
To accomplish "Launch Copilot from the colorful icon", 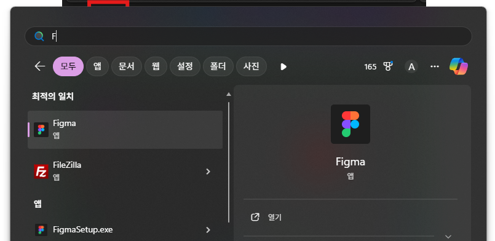I will tap(459, 66).
